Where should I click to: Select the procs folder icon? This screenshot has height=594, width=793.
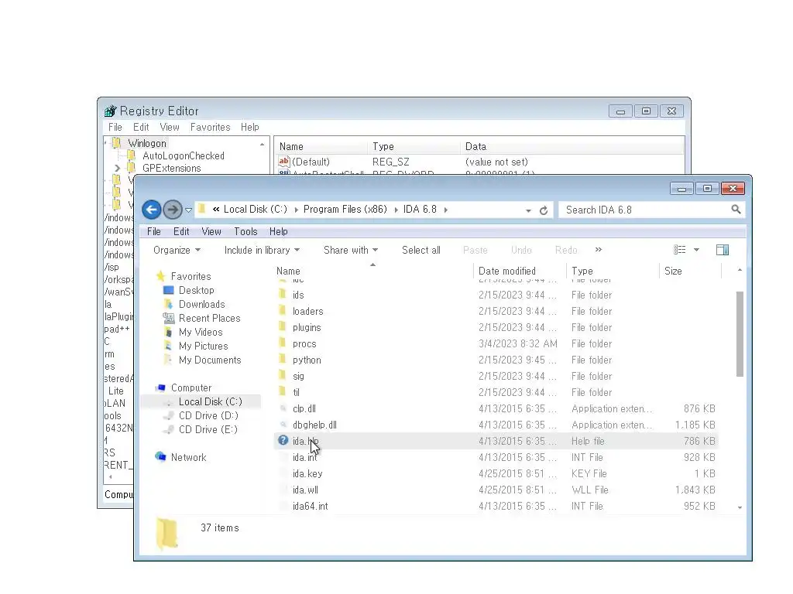pyautogui.click(x=283, y=343)
